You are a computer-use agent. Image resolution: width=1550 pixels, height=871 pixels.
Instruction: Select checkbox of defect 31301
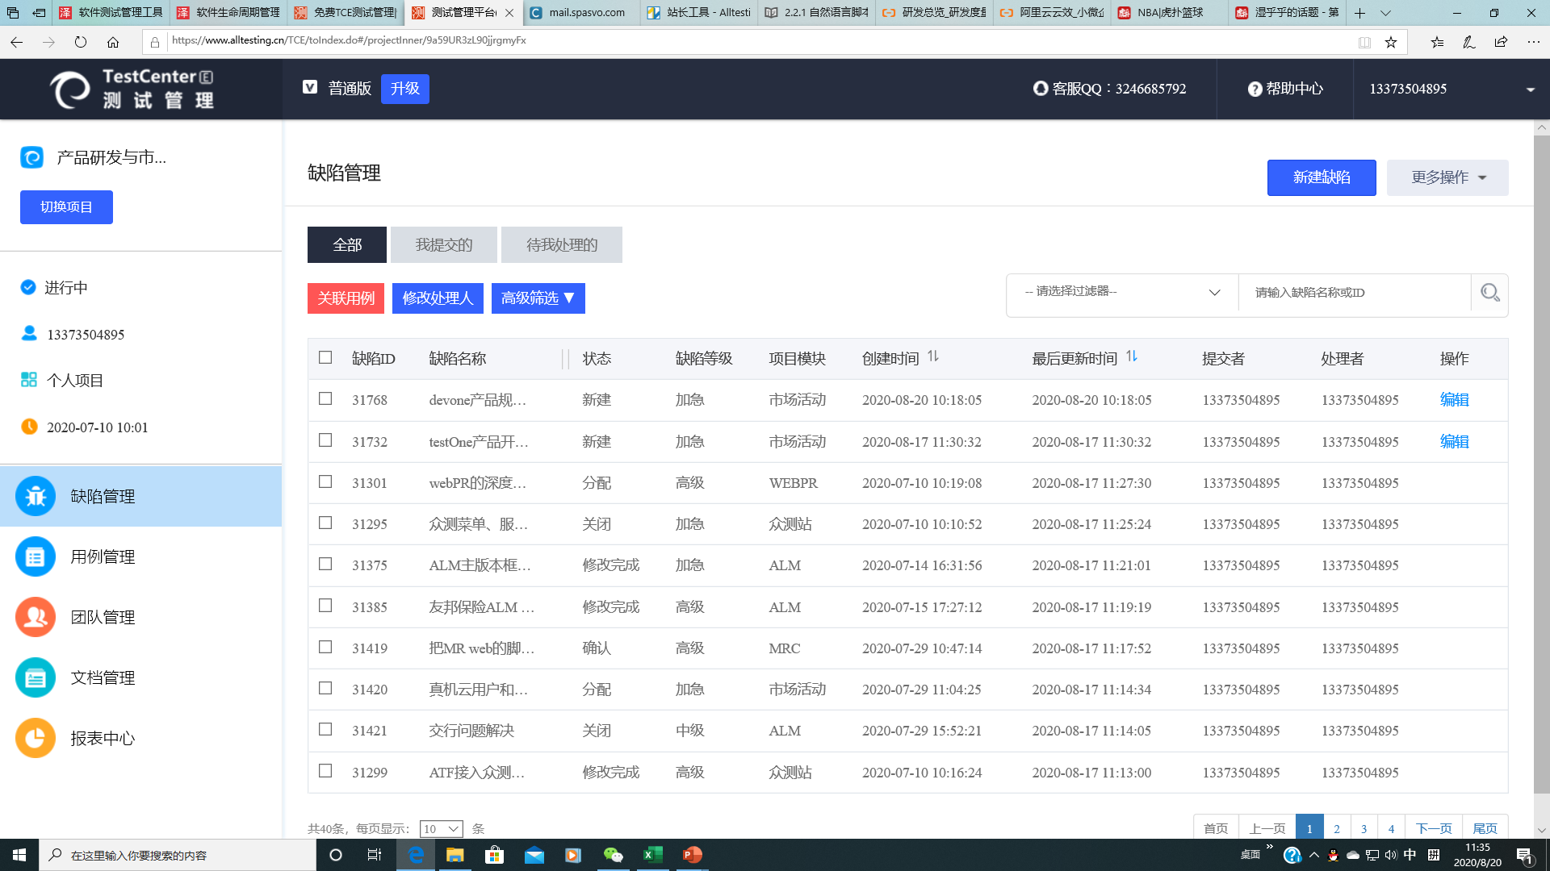[x=325, y=482]
